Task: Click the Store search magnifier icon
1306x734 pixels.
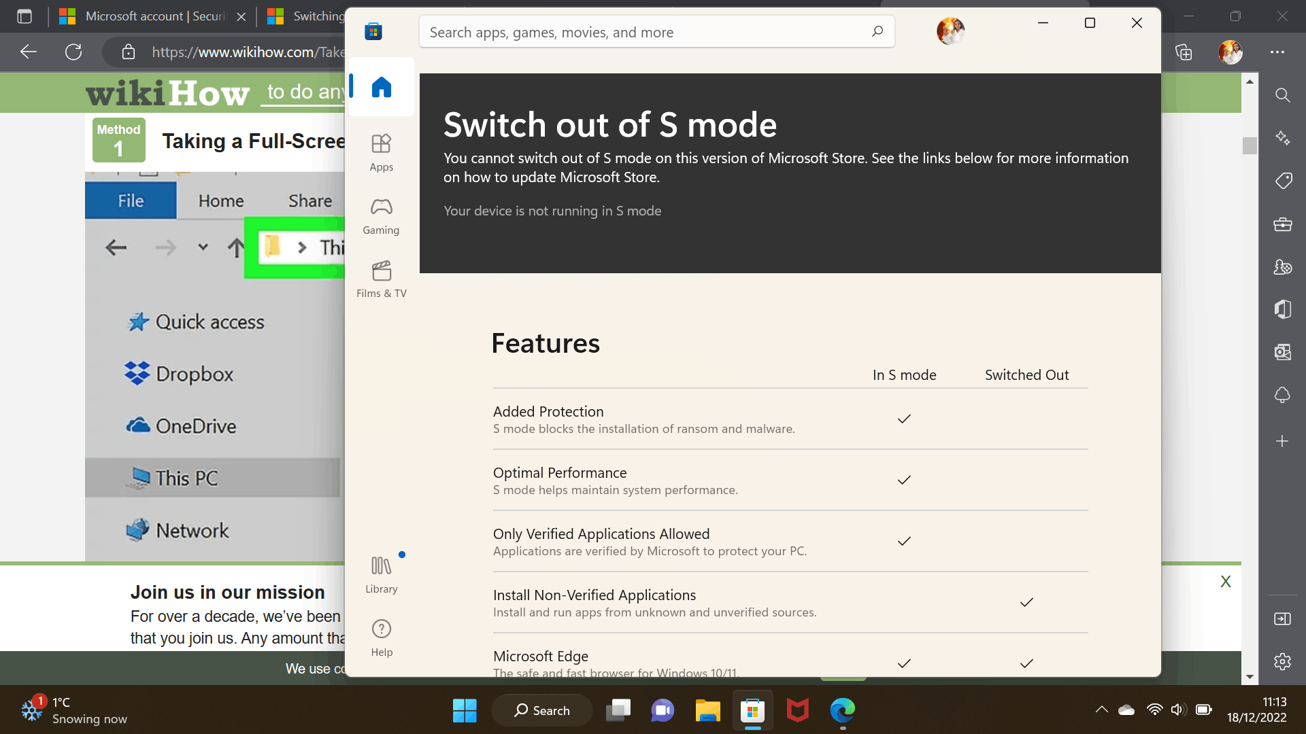Action: coord(877,31)
